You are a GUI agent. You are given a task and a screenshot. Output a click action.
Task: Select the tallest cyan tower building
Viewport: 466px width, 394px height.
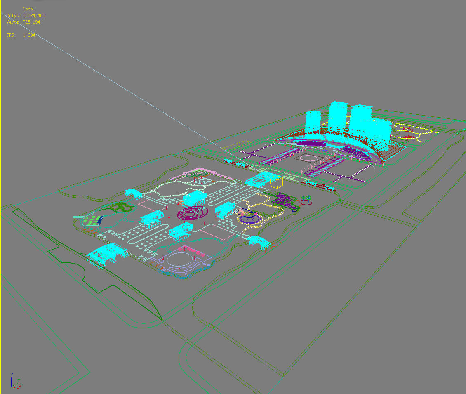(x=338, y=118)
